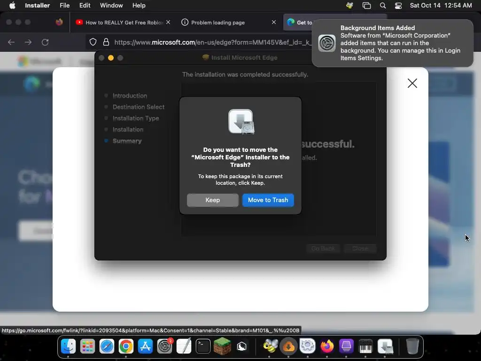The height and width of the screenshot is (361, 481).
Task: Open the white Roblox app in the Dock
Action: [x=242, y=346]
